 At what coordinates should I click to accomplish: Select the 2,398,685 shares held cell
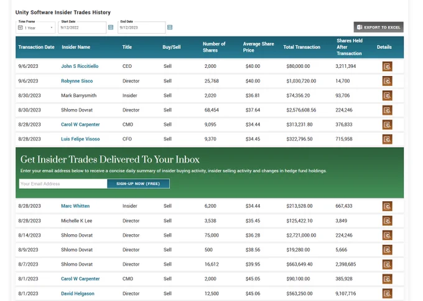coord(346,264)
